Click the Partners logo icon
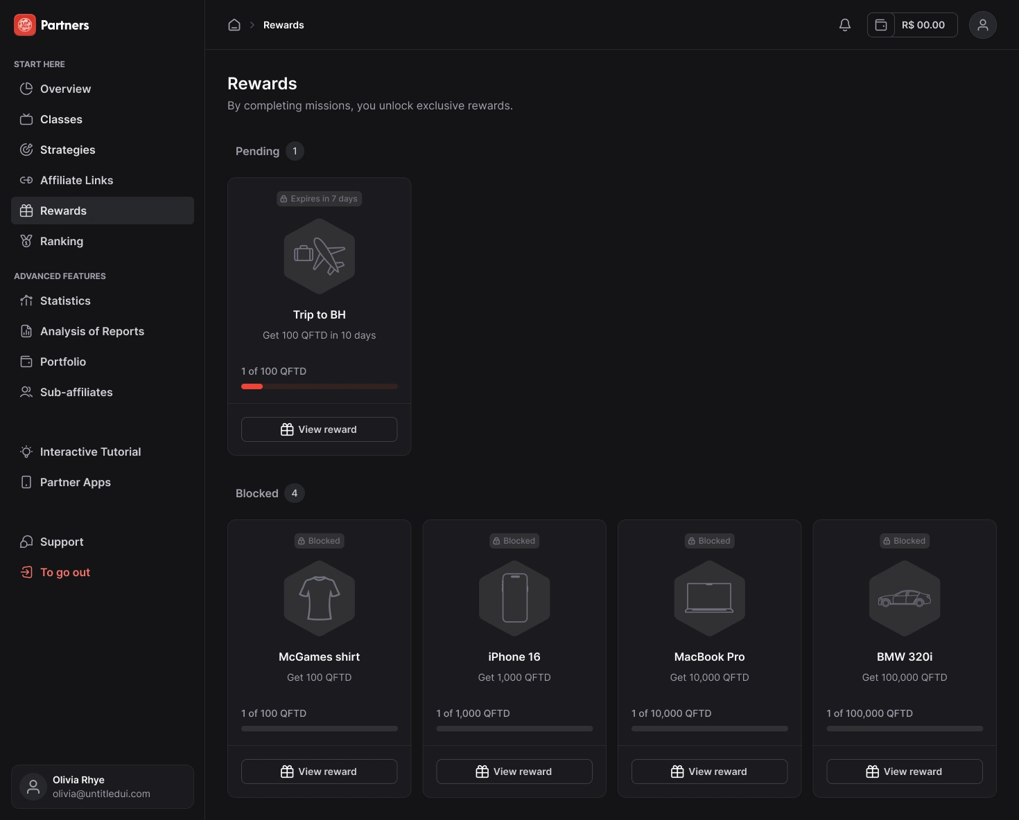This screenshot has width=1019, height=820. [25, 25]
